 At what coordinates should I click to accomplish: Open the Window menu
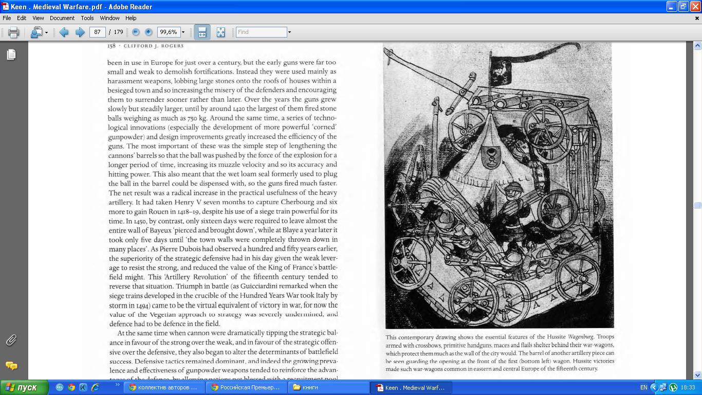click(x=109, y=18)
